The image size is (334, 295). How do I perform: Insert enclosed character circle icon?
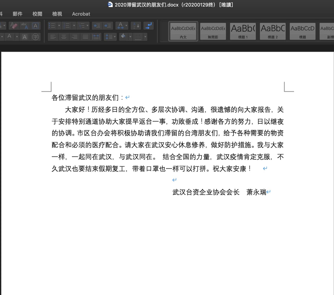[x=35, y=37]
